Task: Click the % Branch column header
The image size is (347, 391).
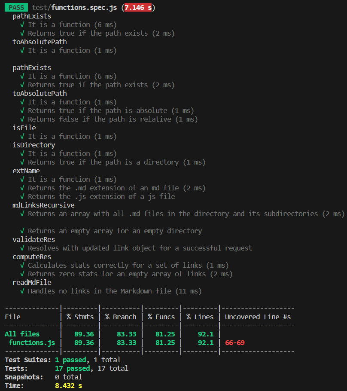Action: [121, 317]
